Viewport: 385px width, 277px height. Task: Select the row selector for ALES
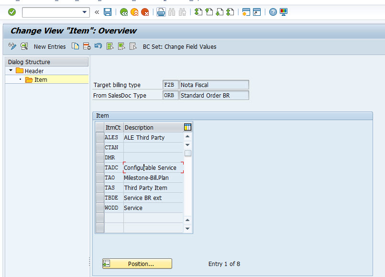pyautogui.click(x=99, y=137)
